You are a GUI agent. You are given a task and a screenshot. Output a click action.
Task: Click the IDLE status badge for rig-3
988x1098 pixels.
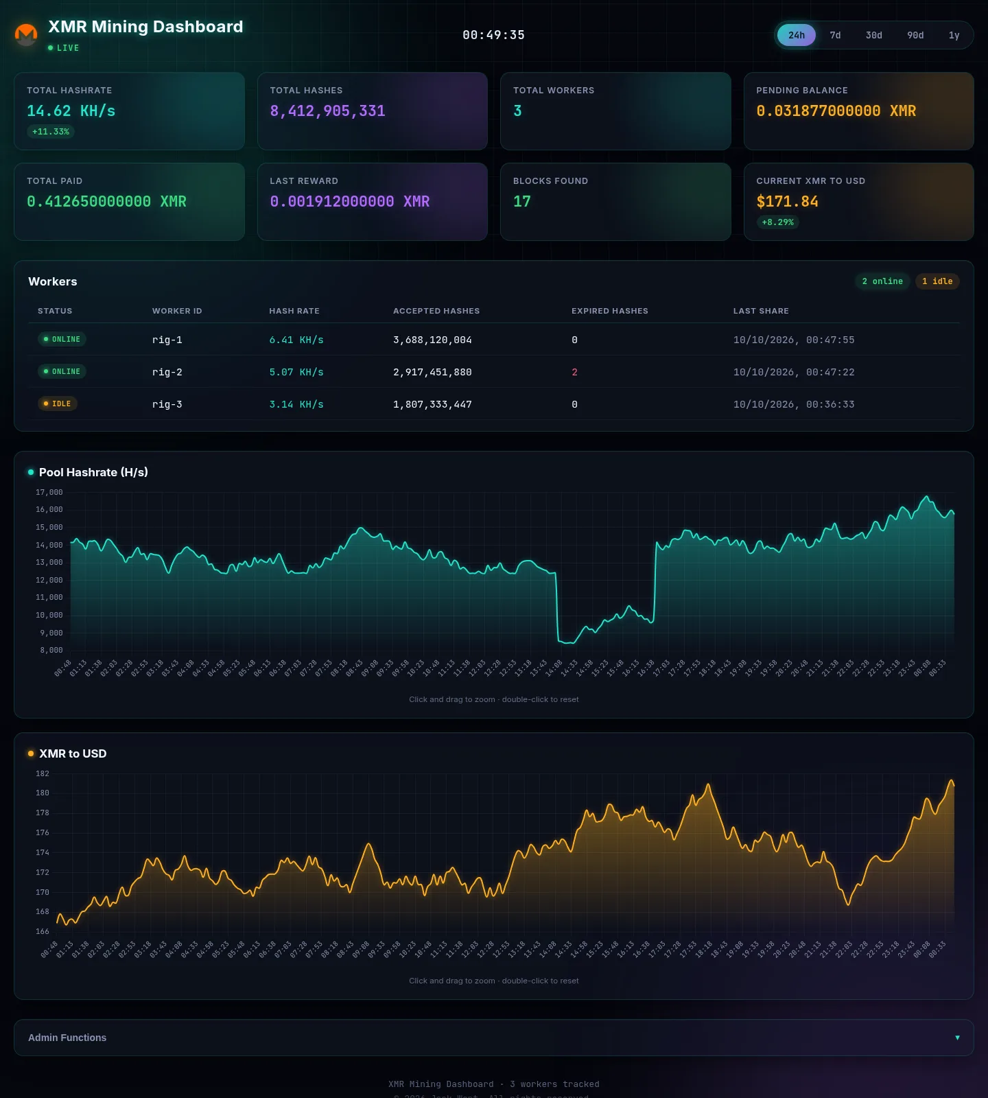58,404
